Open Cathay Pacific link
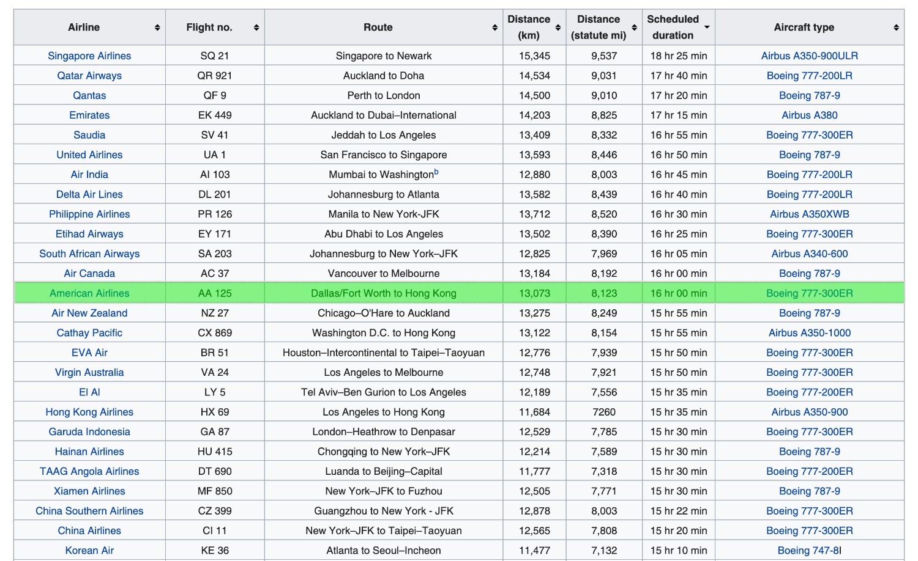The image size is (918, 561). pos(89,332)
